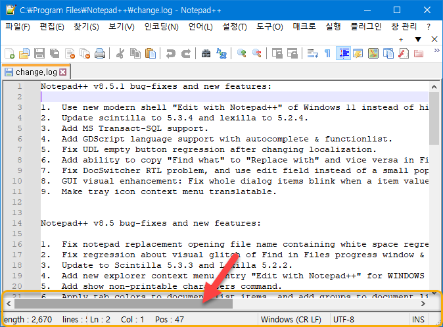Toggle synchronize vertical scrolling icon
Viewport: 443px width, 327px height.
click(277, 53)
